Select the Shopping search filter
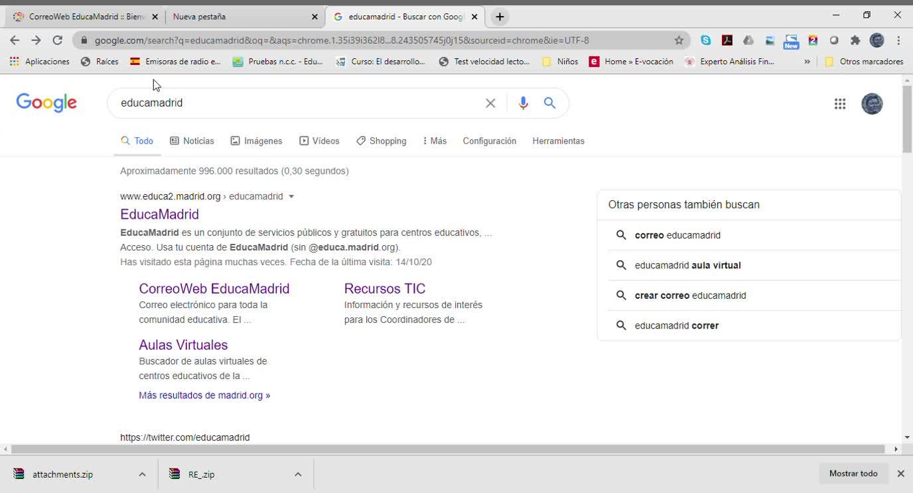Screen dimensions: 913x493 click(x=381, y=141)
